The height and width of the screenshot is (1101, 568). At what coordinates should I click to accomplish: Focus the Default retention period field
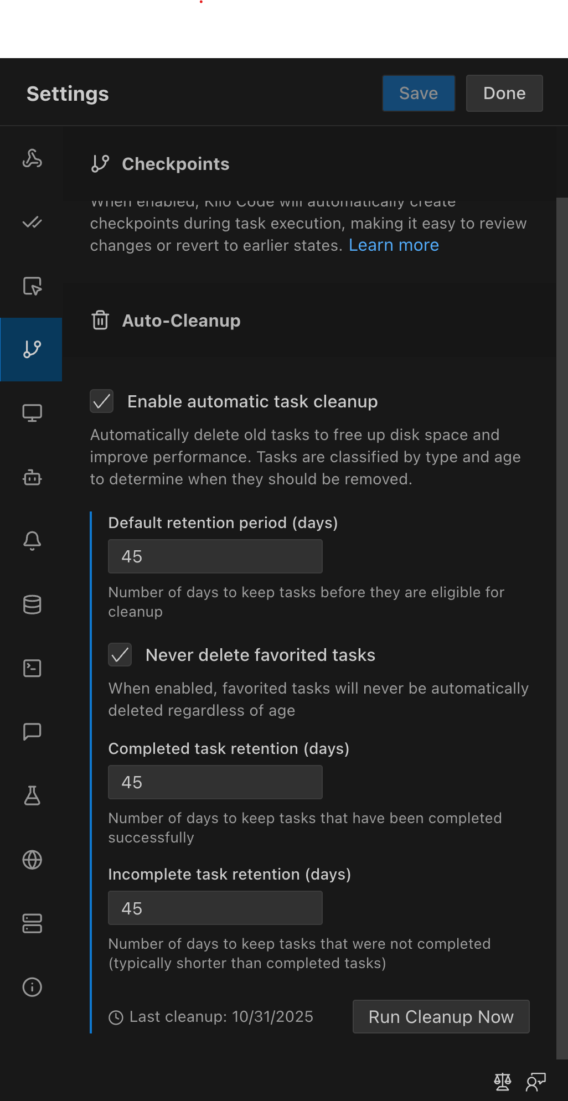tap(215, 556)
